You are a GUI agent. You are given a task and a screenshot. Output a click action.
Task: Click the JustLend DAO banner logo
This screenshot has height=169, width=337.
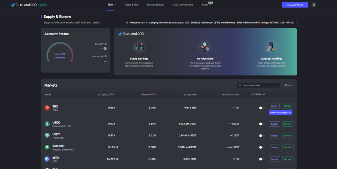130,34
